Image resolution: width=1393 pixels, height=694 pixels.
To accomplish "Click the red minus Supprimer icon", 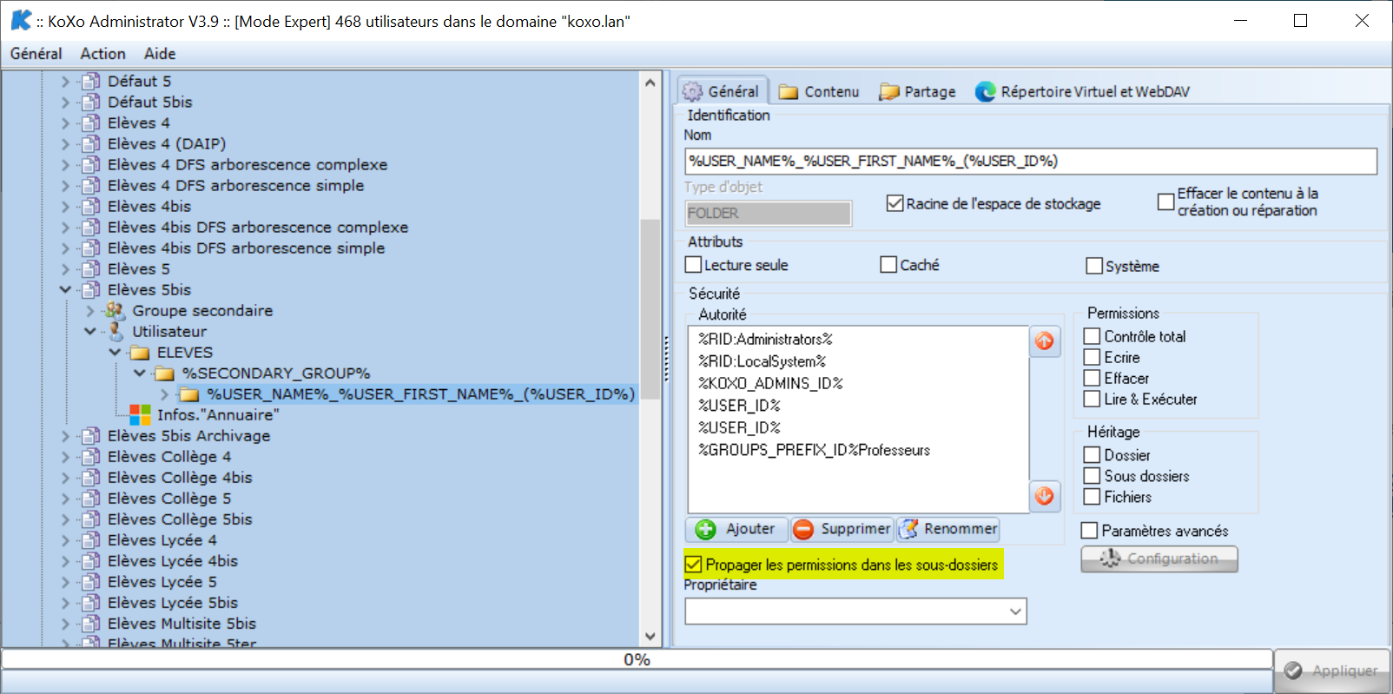I will (x=803, y=529).
